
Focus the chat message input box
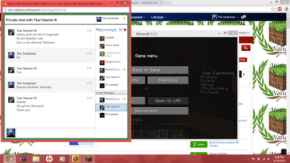(x=56, y=133)
